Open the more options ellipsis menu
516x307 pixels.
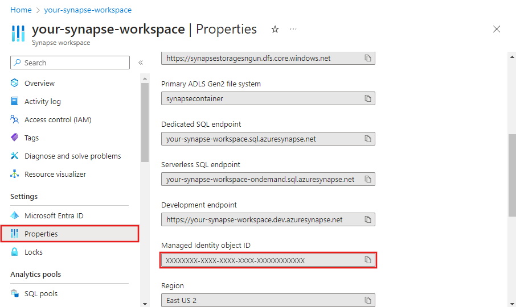(293, 30)
